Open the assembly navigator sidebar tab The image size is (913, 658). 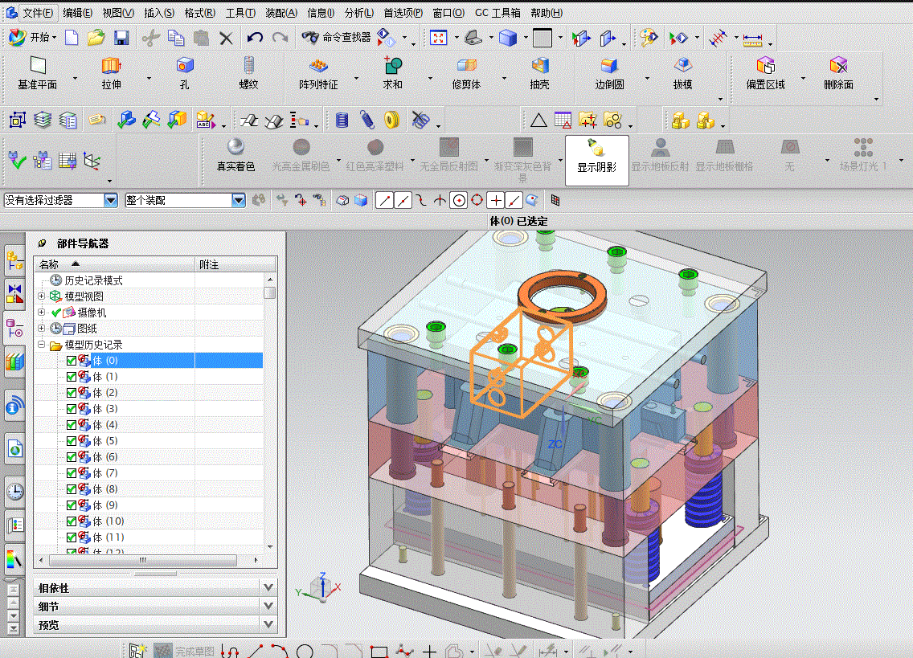(x=14, y=262)
